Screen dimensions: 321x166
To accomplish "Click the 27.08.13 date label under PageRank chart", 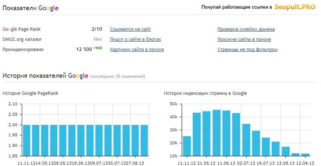I will coord(135,163).
